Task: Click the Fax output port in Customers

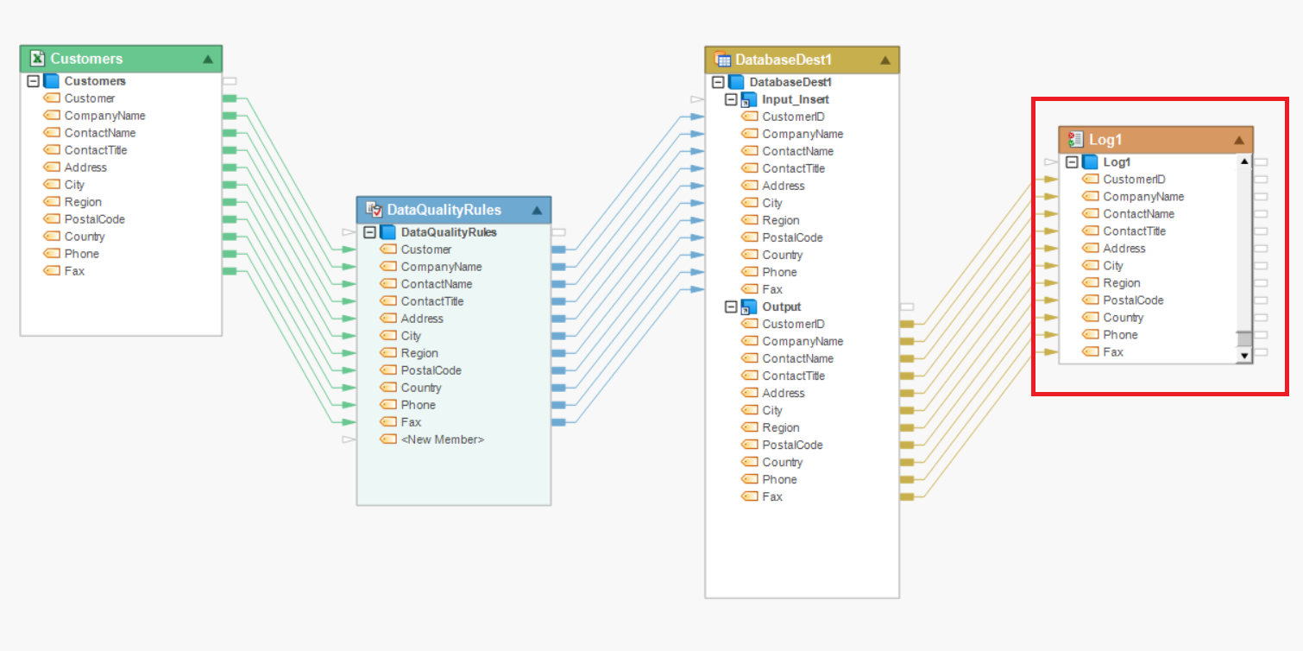Action: pyautogui.click(x=230, y=271)
